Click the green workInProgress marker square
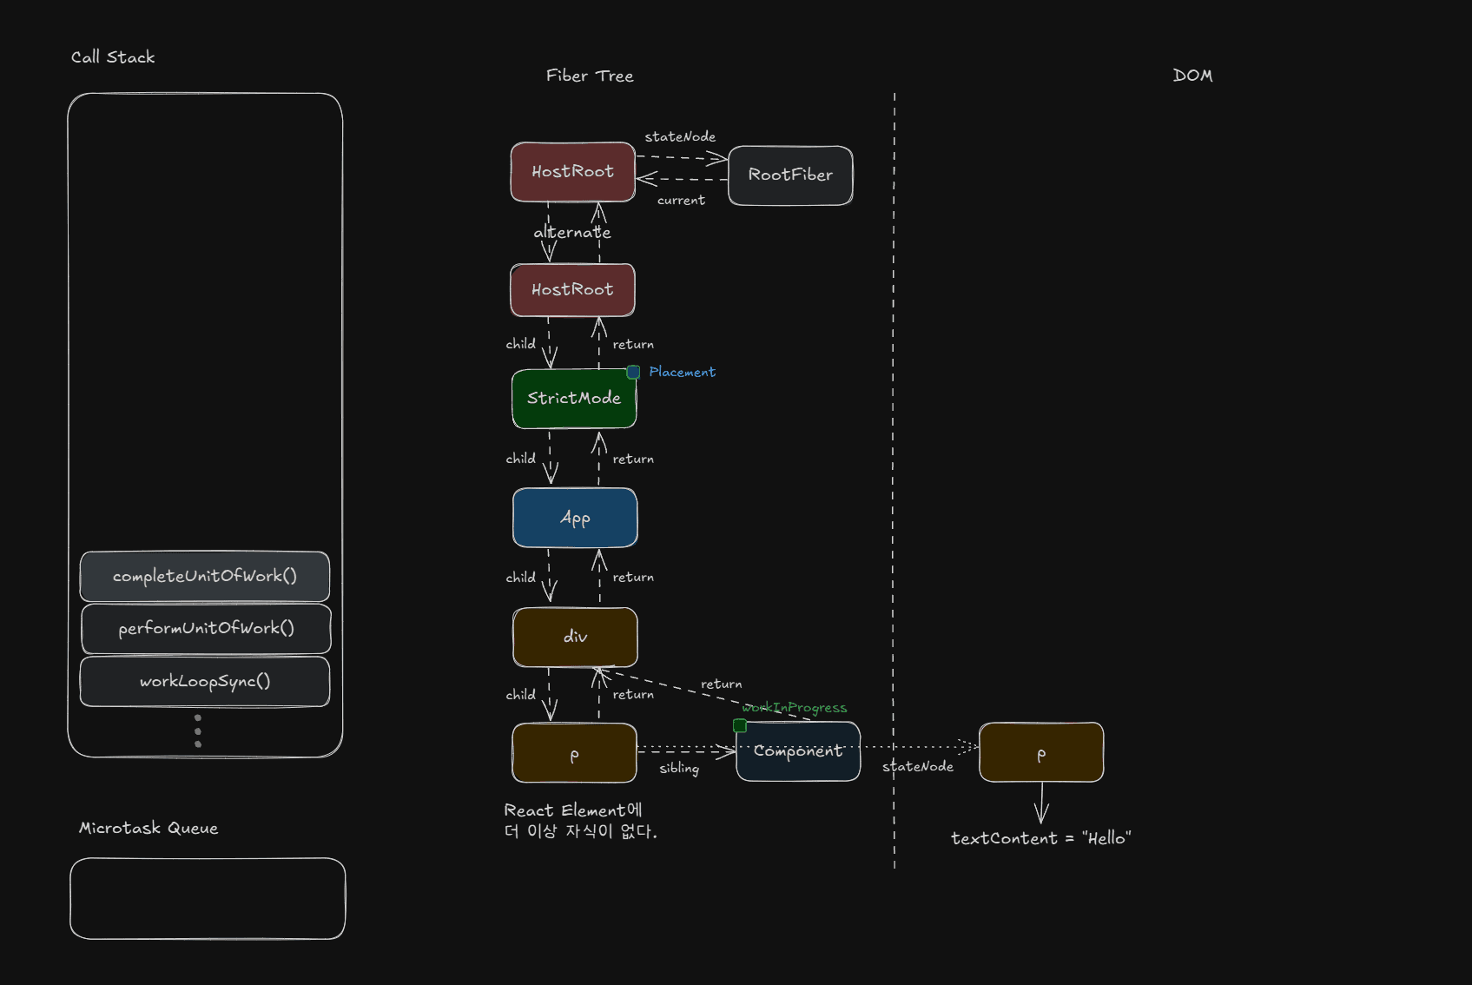The image size is (1472, 985). 740,725
